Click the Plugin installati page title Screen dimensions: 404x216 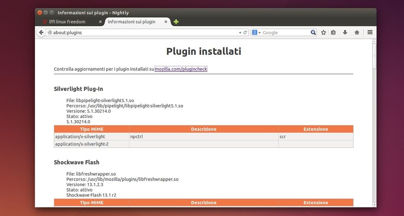[204, 51]
